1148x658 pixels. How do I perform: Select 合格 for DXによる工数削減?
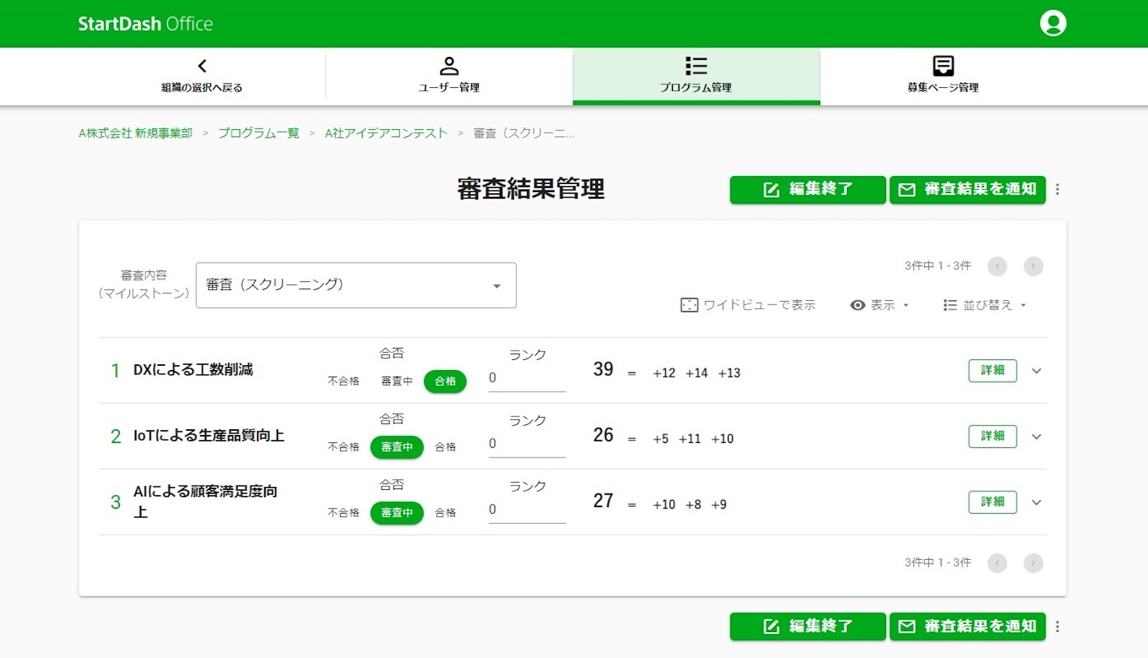coord(445,381)
